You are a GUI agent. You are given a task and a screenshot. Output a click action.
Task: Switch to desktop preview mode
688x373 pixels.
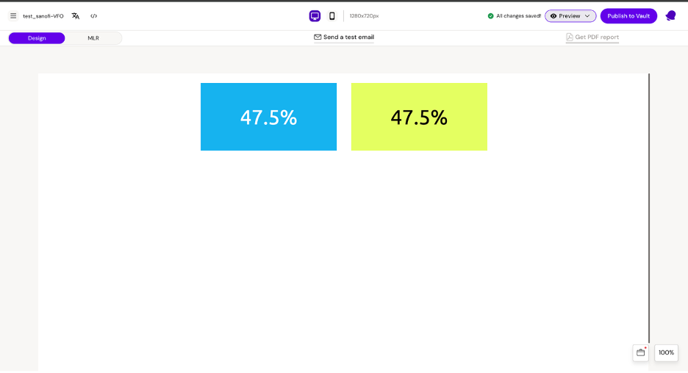tap(315, 15)
